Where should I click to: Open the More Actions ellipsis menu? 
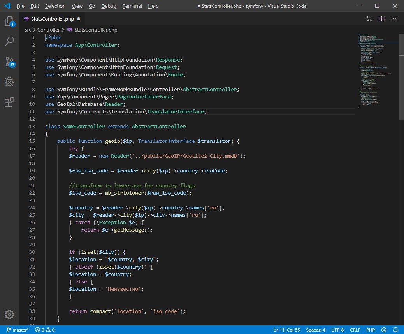394,19
